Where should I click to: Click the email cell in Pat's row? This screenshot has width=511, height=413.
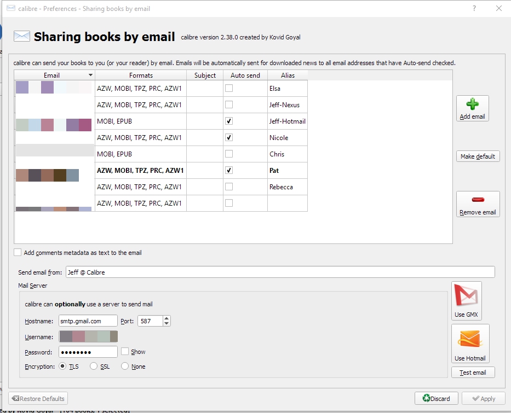click(x=54, y=171)
